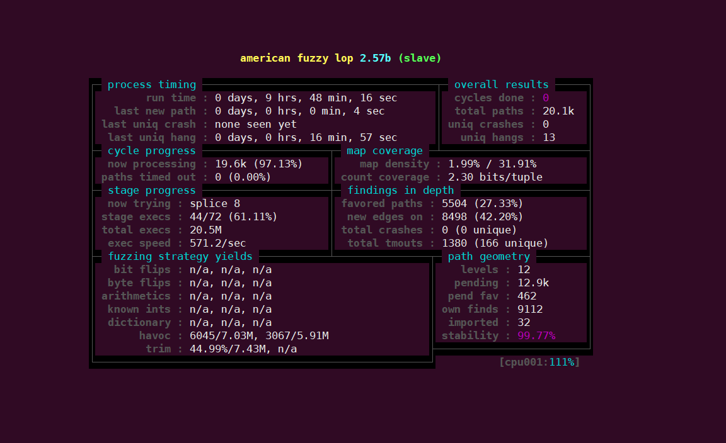Click the 'findings in depth' section header
The height and width of the screenshot is (443, 726).
point(401,191)
